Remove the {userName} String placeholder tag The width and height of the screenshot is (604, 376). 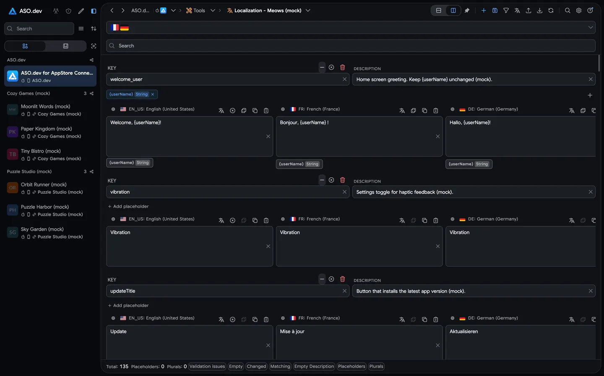[x=153, y=94]
